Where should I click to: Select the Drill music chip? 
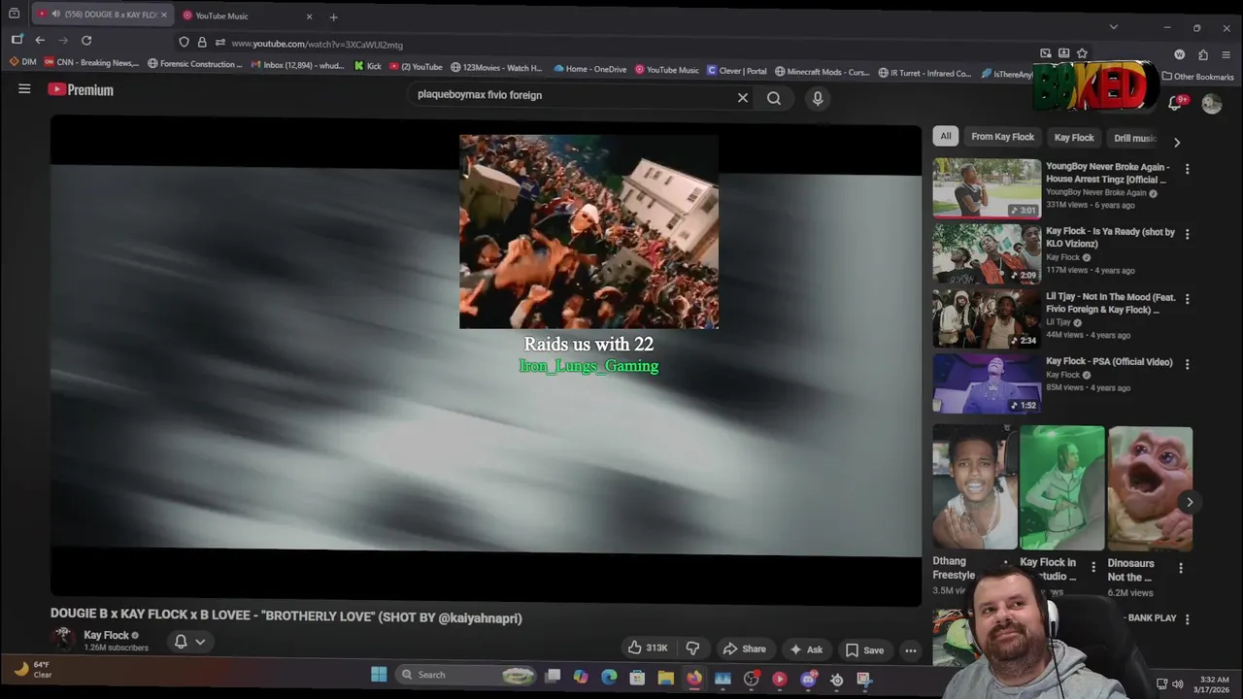click(x=1134, y=137)
